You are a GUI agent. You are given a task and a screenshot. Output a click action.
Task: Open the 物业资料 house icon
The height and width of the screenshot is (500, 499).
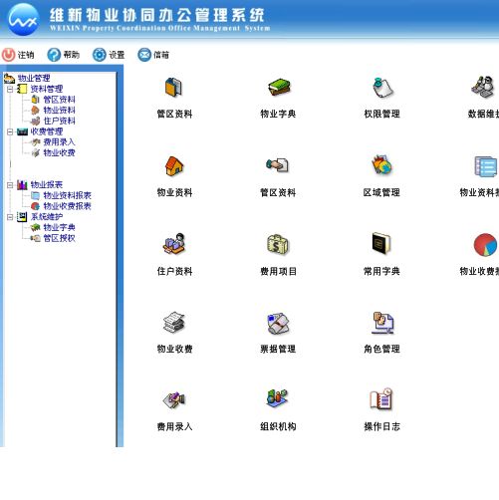174,166
